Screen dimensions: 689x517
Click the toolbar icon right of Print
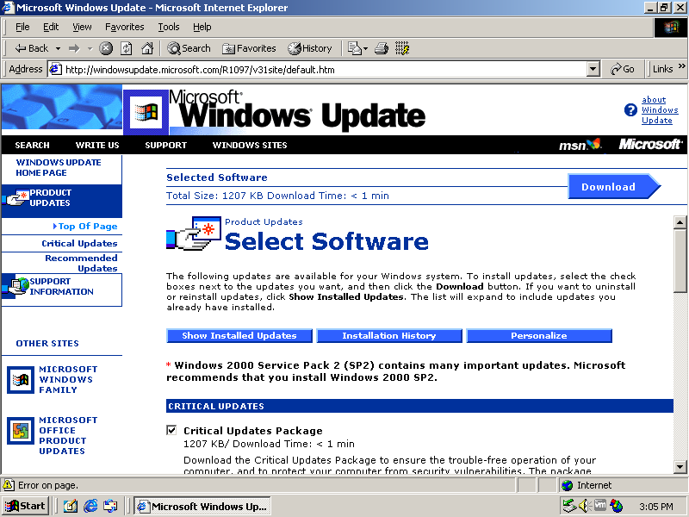tap(402, 48)
